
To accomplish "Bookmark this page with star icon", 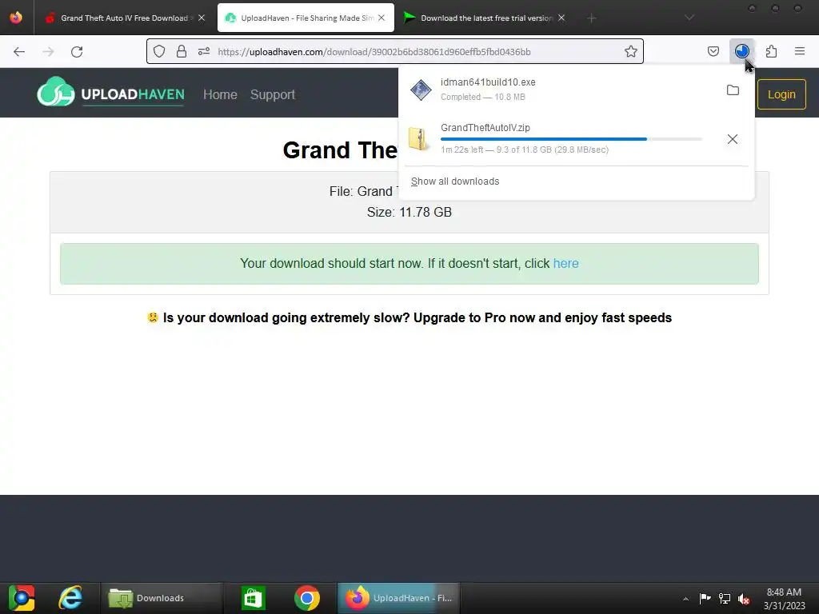I will (631, 51).
